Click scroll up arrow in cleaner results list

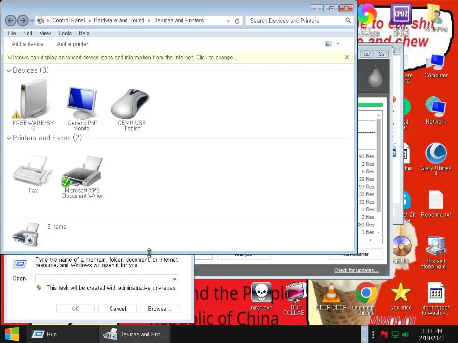pyautogui.click(x=378, y=116)
